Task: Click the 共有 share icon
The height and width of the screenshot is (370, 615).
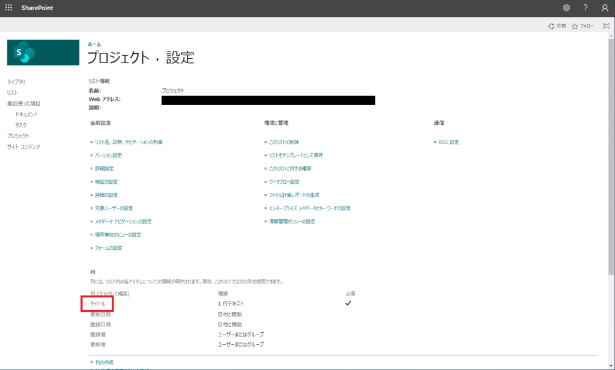Action: pos(552,26)
